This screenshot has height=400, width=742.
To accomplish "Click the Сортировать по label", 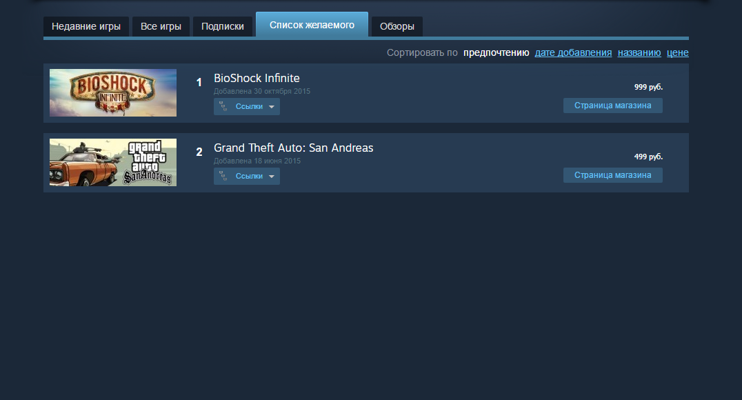I will [422, 52].
